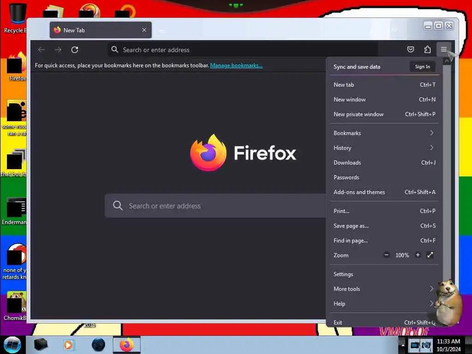The height and width of the screenshot is (354, 472).
Task: Click the Firefox logo on the page
Action: point(208,153)
